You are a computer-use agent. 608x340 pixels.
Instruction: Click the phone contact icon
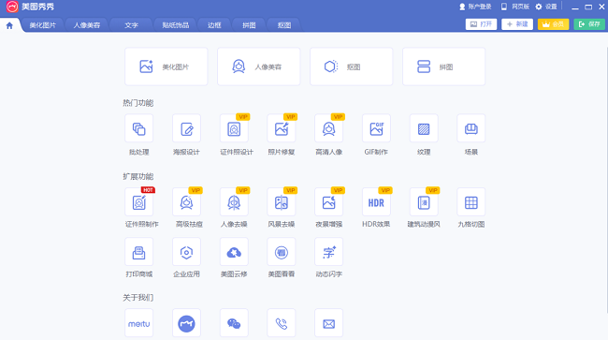click(x=282, y=323)
